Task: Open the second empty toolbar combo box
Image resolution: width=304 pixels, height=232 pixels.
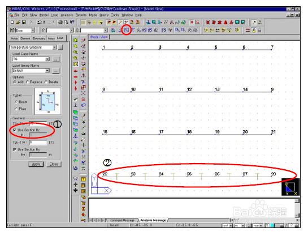Action: pos(105,31)
